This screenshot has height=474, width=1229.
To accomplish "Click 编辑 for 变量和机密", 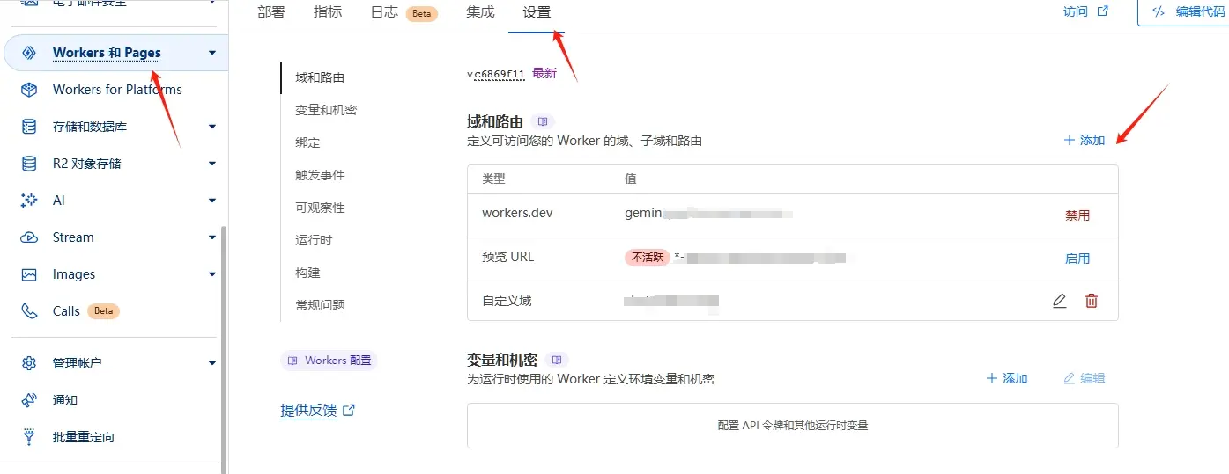I will pos(1084,378).
